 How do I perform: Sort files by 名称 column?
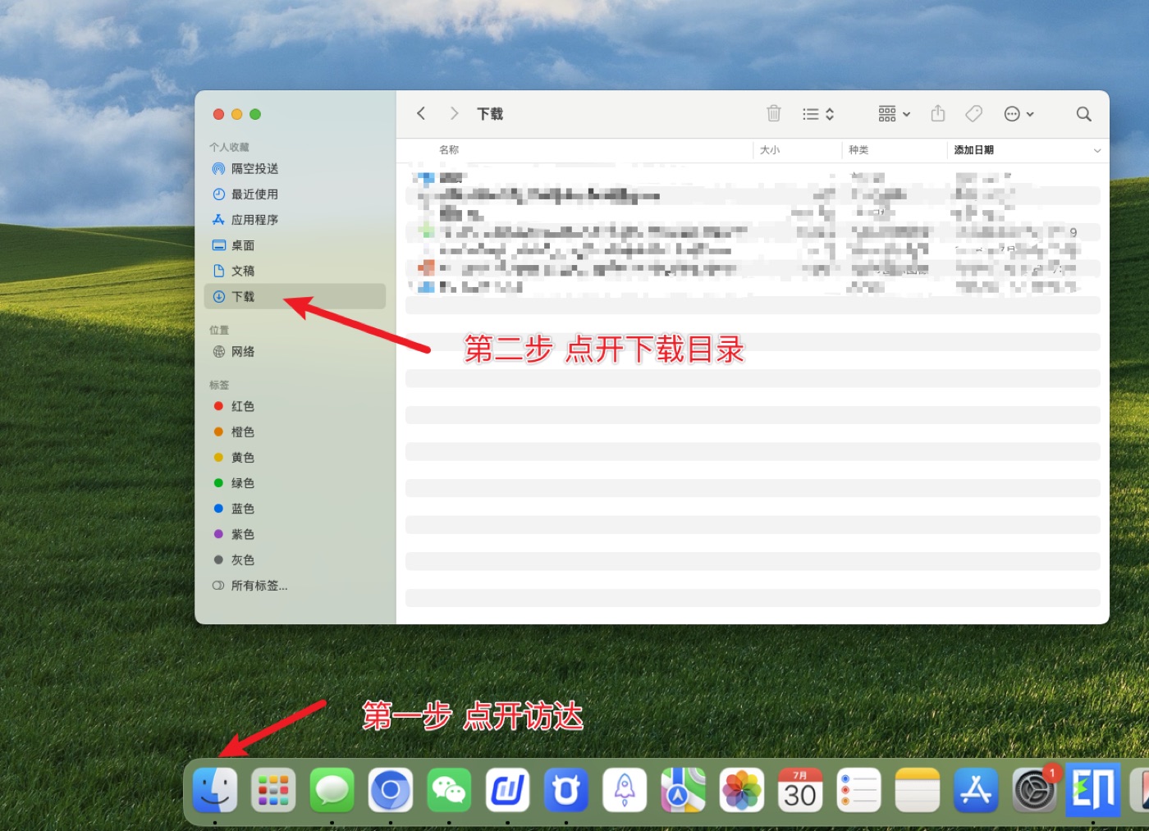449,150
